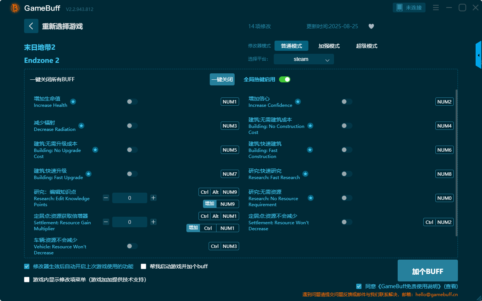Click the NUM3 hotkey for Decrease Radiation
The height and width of the screenshot is (301, 482).
pyautogui.click(x=230, y=126)
